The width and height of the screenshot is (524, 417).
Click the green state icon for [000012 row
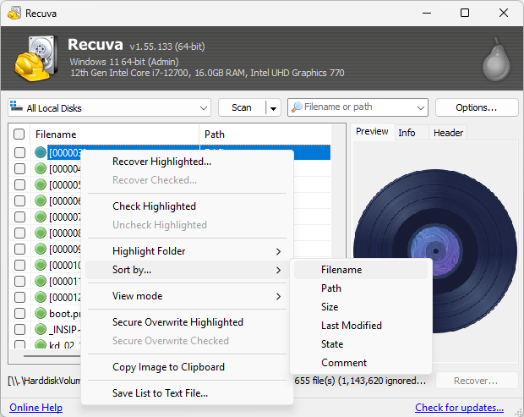click(41, 297)
